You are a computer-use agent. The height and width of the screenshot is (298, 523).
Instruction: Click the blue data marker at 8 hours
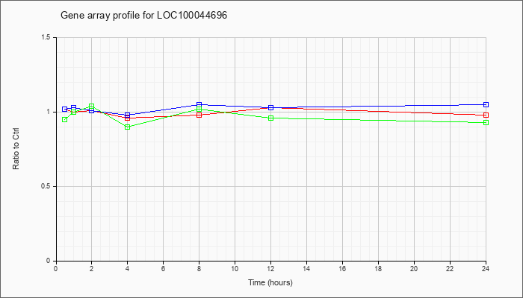coord(199,104)
